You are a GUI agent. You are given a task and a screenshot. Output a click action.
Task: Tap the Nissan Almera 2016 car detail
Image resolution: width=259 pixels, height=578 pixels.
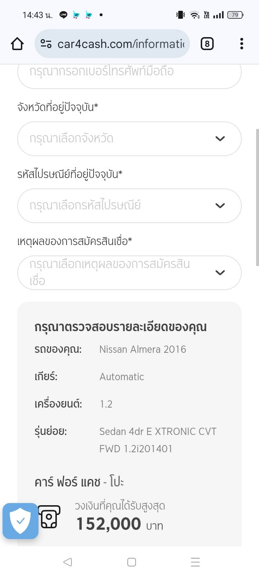(x=142, y=349)
